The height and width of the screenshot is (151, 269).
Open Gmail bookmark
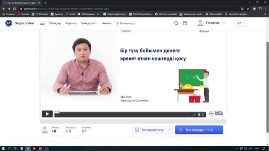click(x=70, y=14)
